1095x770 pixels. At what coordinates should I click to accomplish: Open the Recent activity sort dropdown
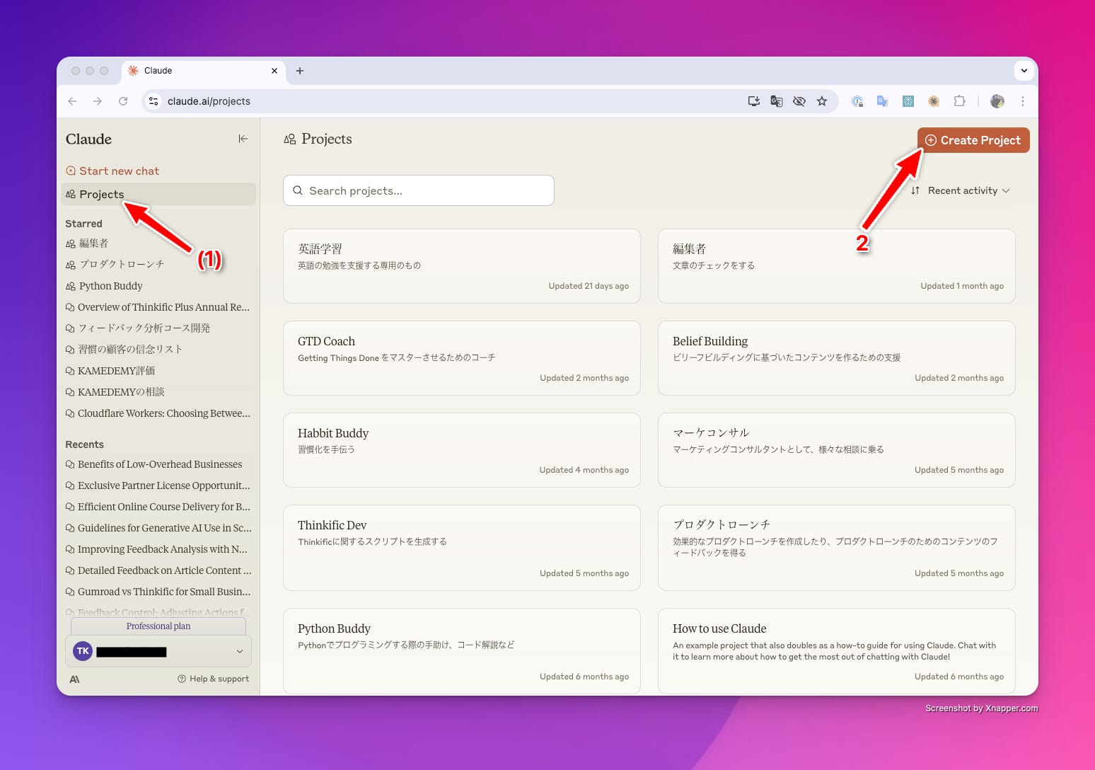[961, 190]
